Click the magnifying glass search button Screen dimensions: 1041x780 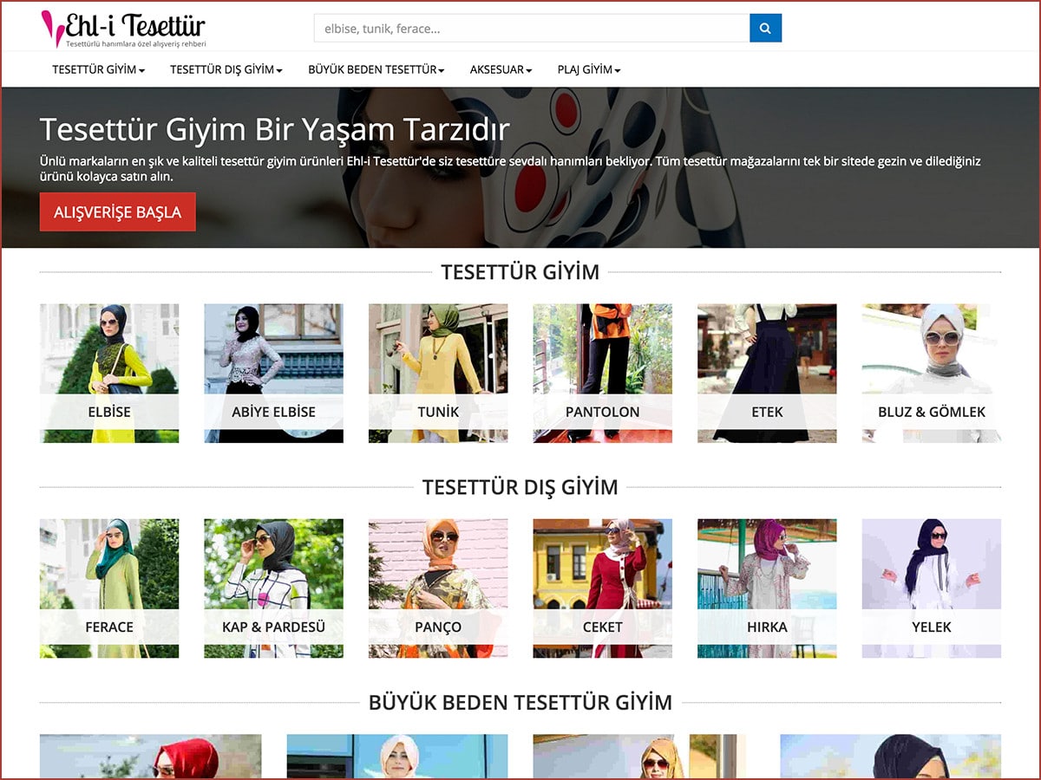click(765, 28)
